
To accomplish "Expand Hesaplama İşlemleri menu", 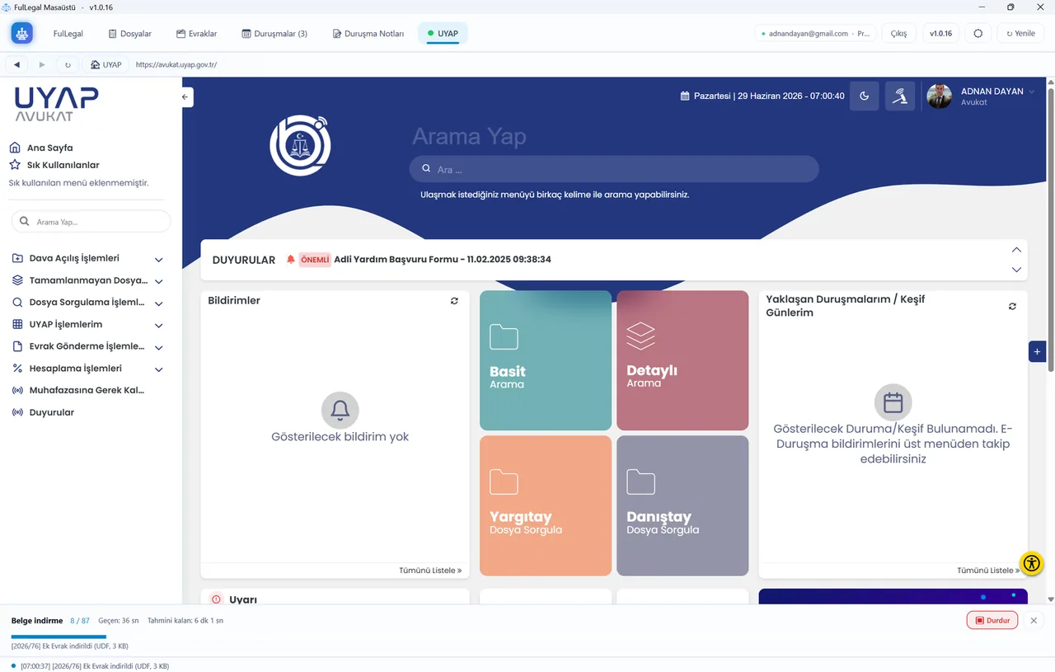I will (87, 369).
